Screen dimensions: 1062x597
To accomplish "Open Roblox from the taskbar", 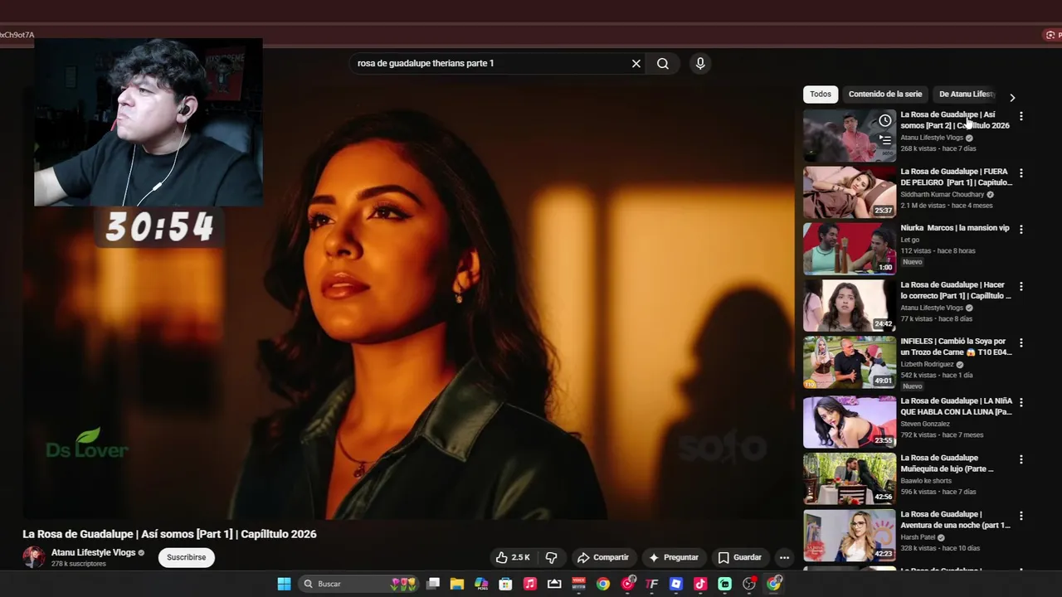I will [x=676, y=584].
